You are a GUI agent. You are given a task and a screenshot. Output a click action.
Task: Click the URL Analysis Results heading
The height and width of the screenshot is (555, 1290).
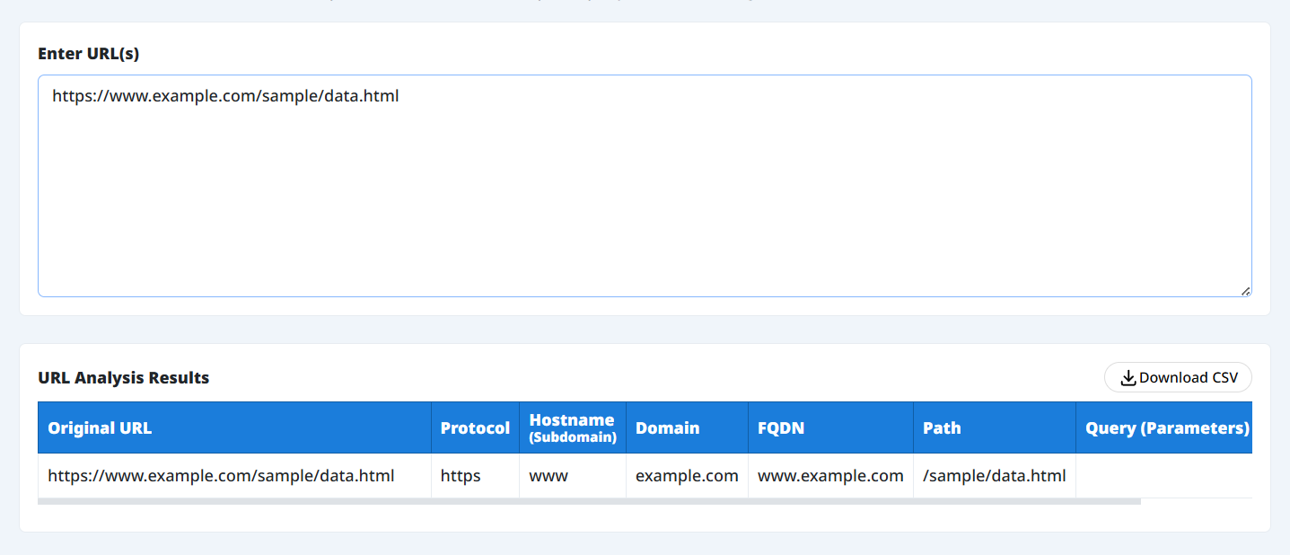tap(124, 378)
